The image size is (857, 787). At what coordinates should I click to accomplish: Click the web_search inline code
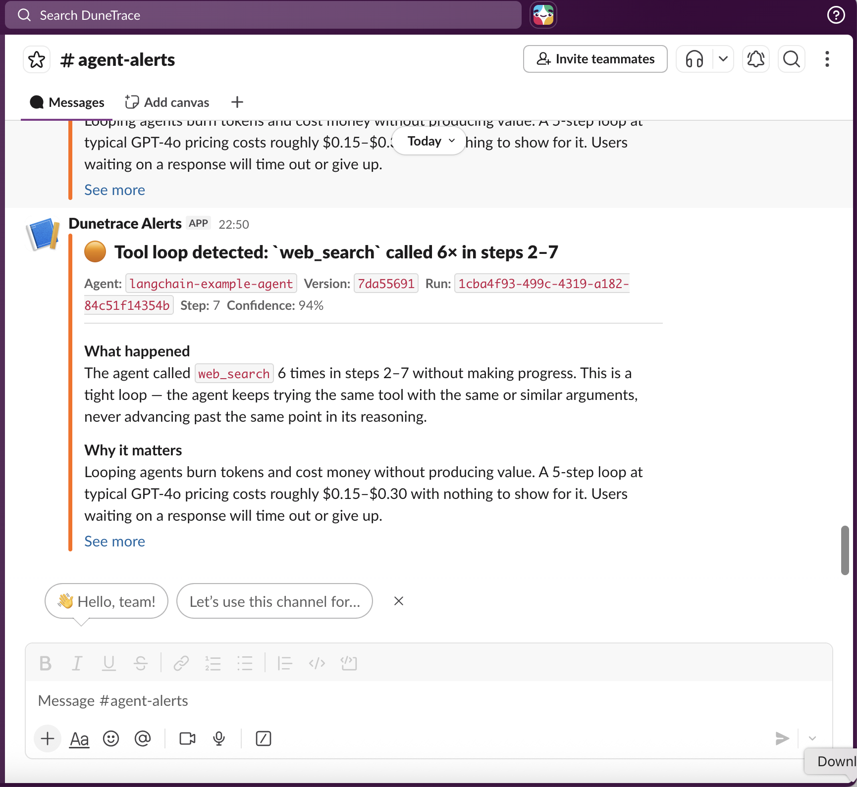coord(234,374)
